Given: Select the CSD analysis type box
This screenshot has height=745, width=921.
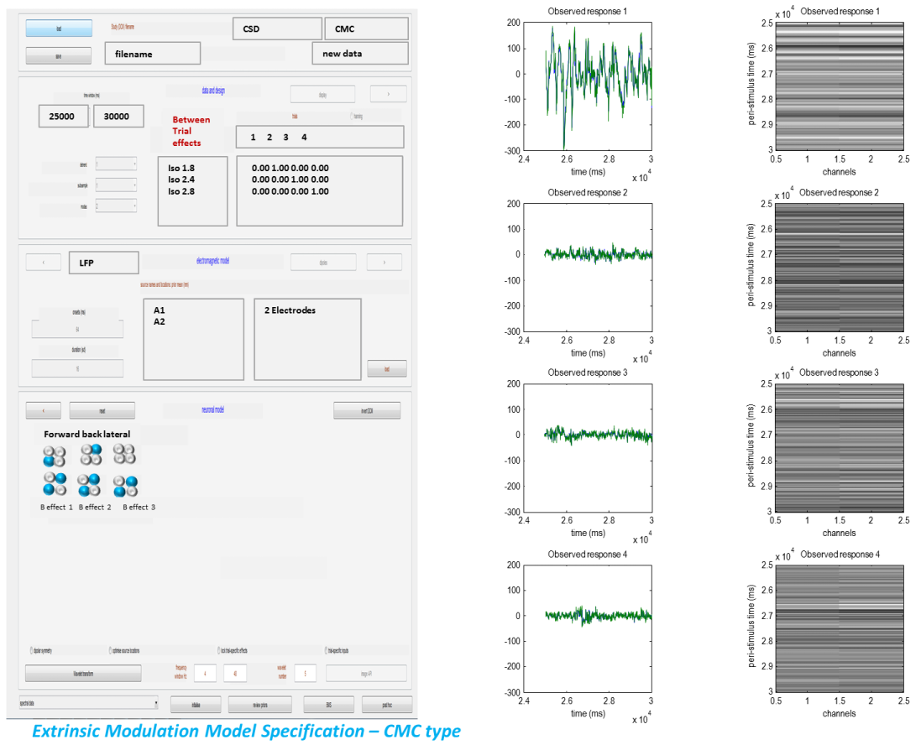Looking at the screenshot, I should point(276,29).
